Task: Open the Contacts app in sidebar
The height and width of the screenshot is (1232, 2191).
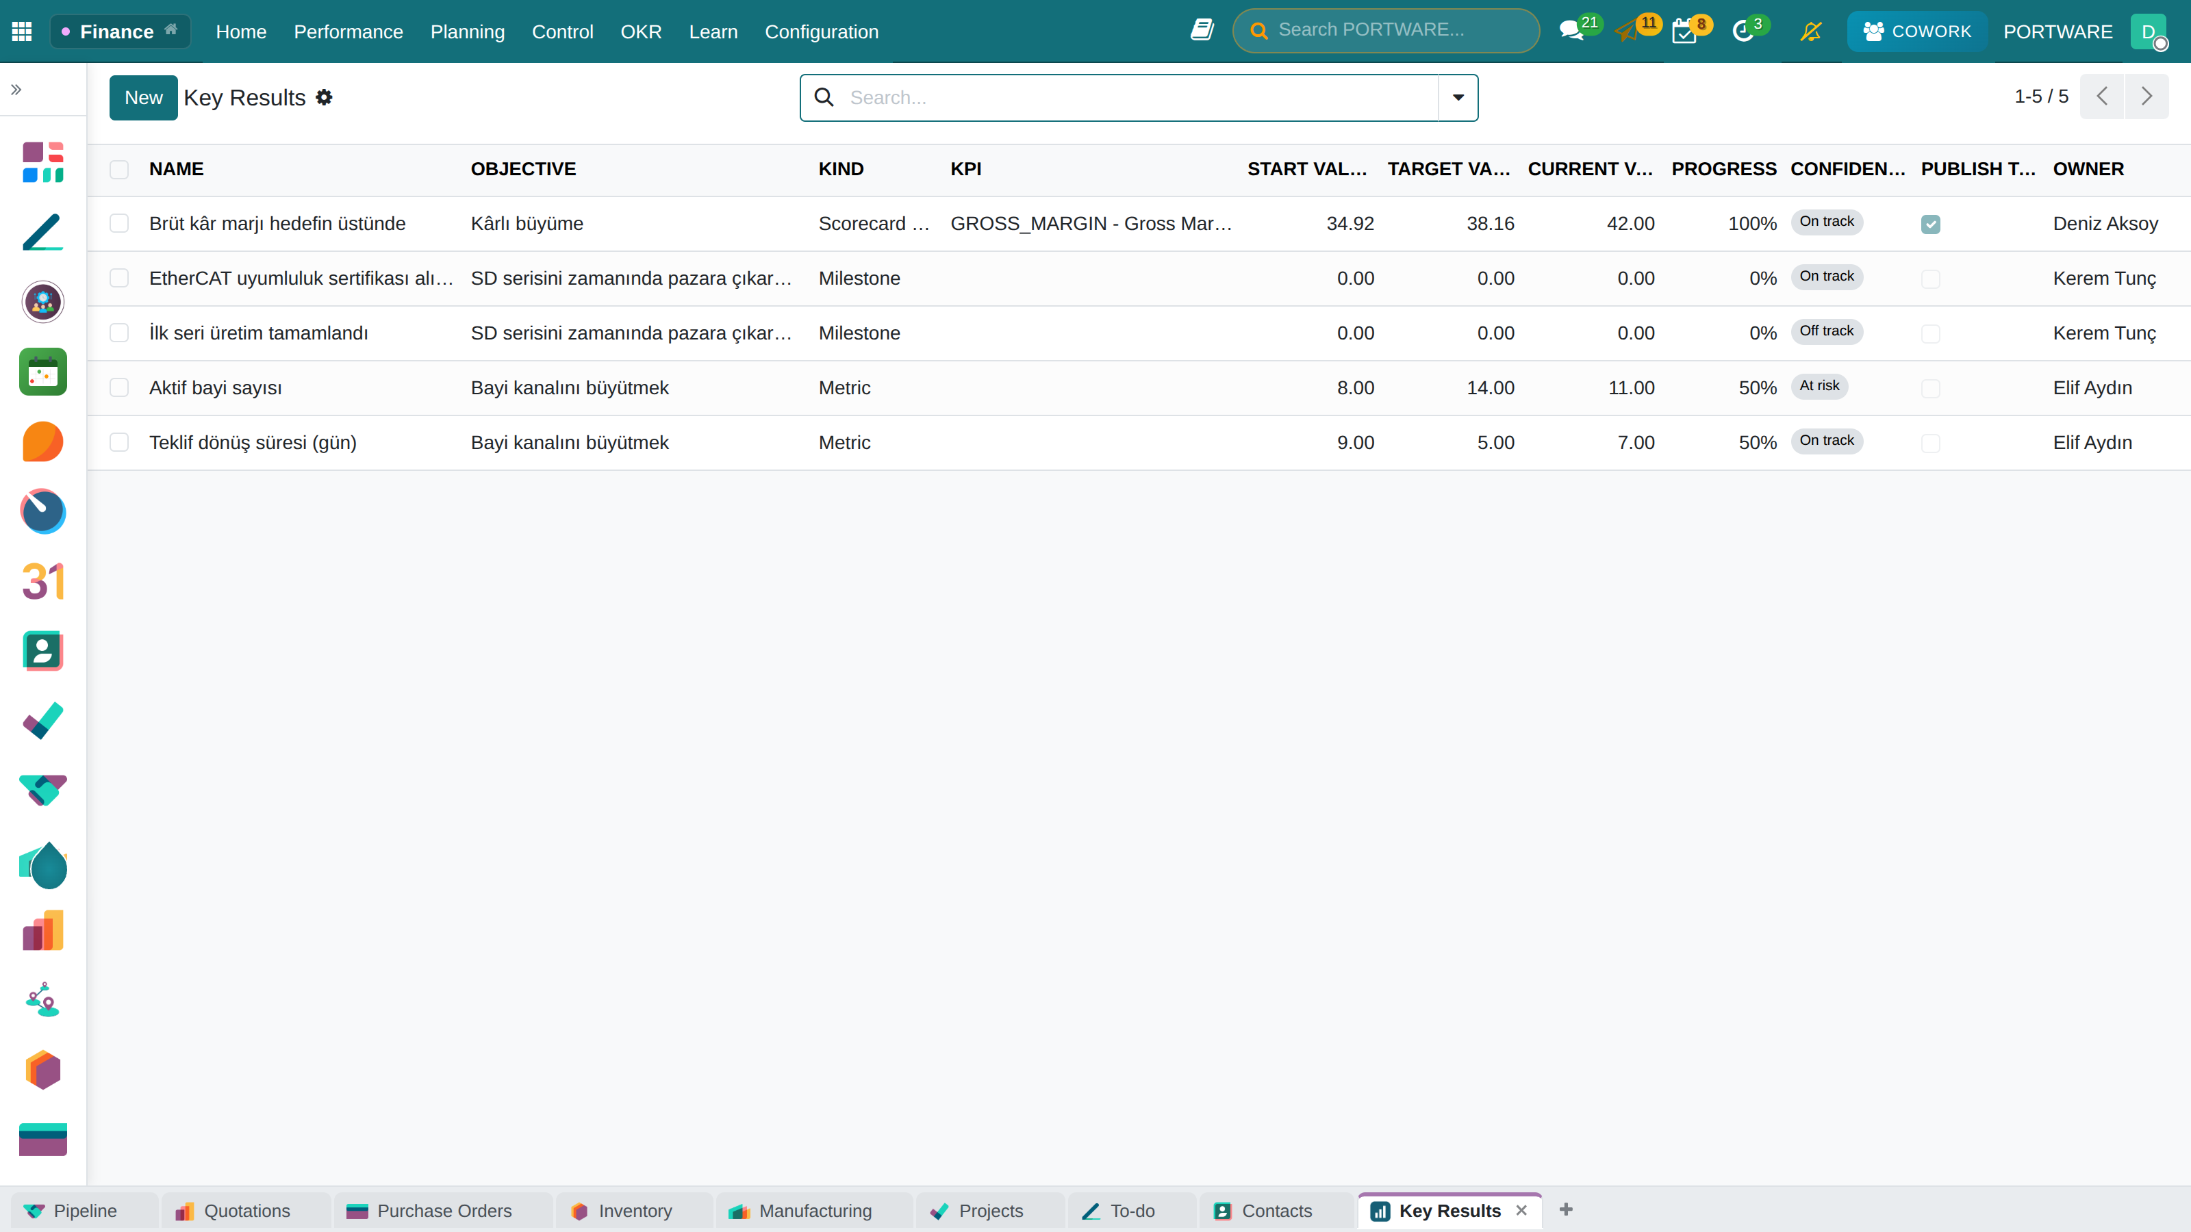Action: click(x=42, y=650)
